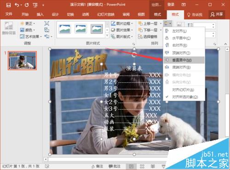Apply the second picture style thumbnail
This screenshot has height=170, width=230.
pos(80,29)
